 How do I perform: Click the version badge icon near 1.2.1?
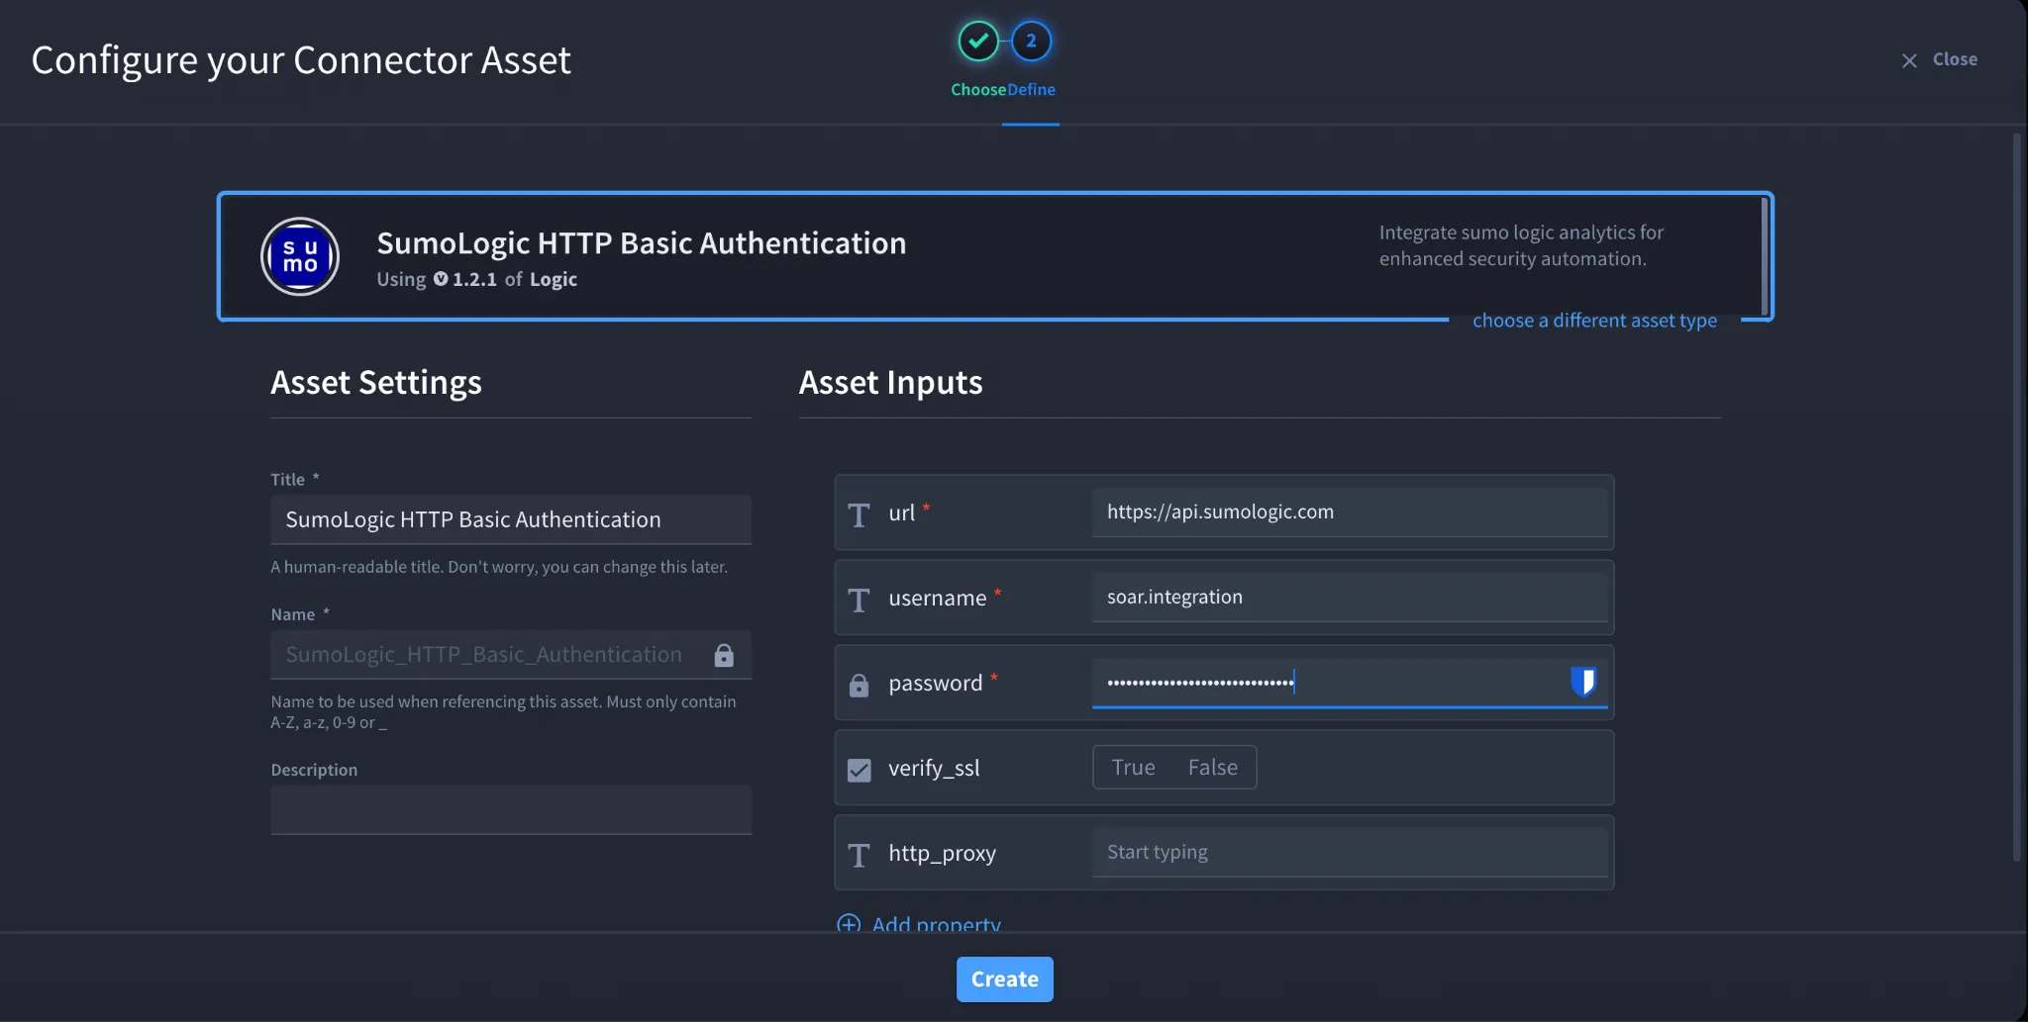(x=441, y=279)
